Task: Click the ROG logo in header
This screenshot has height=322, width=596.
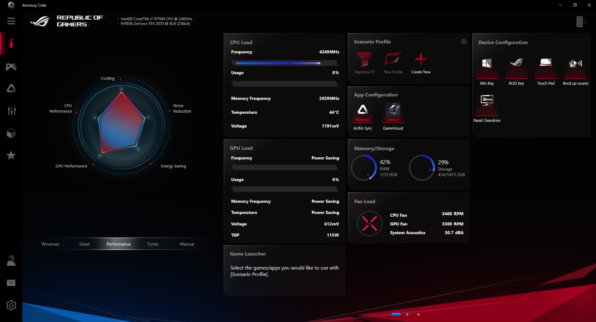Action: [40, 21]
